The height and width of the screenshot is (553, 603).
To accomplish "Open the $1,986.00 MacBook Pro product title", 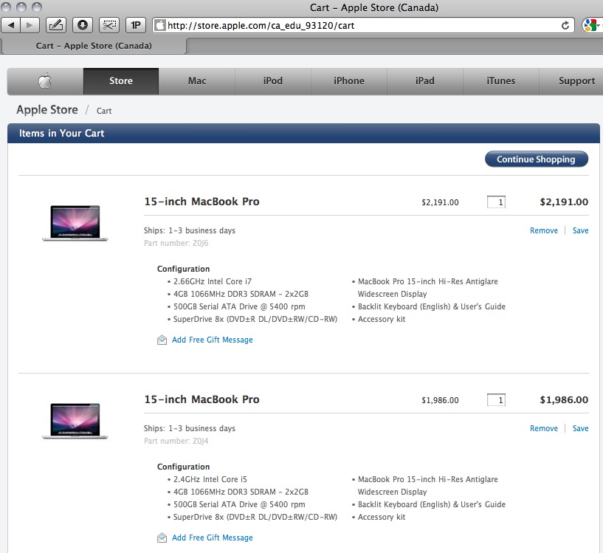I will point(201,399).
